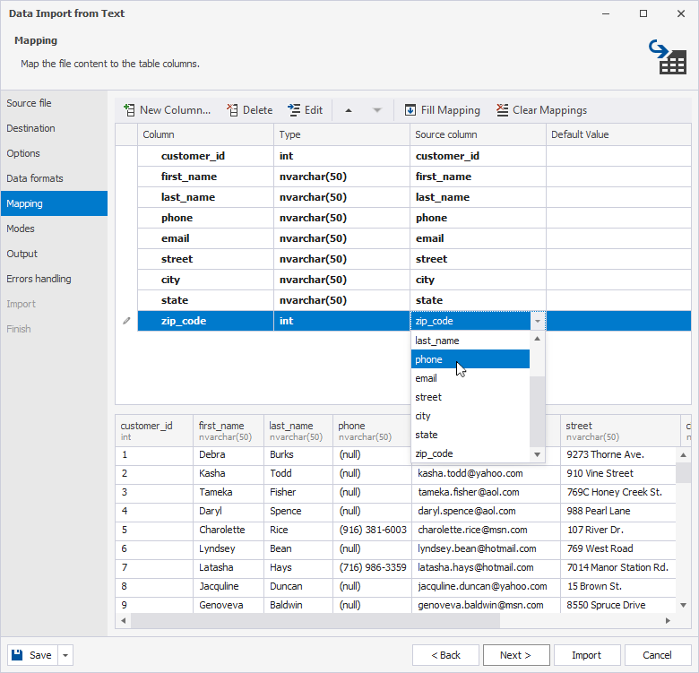The image size is (699, 673).
Task: Click the preview last_name column header
Action: click(x=298, y=431)
